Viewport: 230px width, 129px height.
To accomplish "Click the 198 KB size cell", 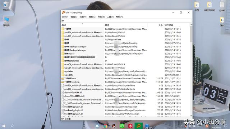I will pos(160,93).
